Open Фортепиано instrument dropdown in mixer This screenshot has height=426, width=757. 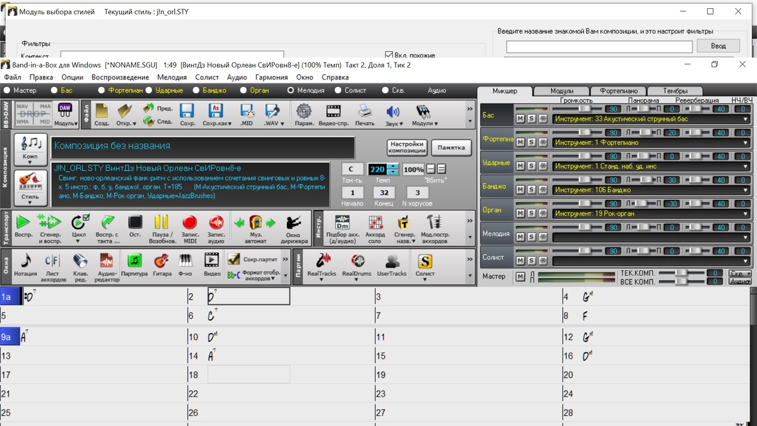click(746, 143)
